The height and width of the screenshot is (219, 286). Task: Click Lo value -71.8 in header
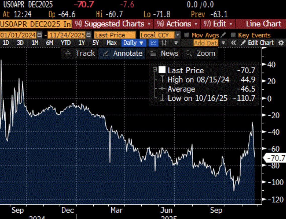pyautogui.click(x=162, y=14)
